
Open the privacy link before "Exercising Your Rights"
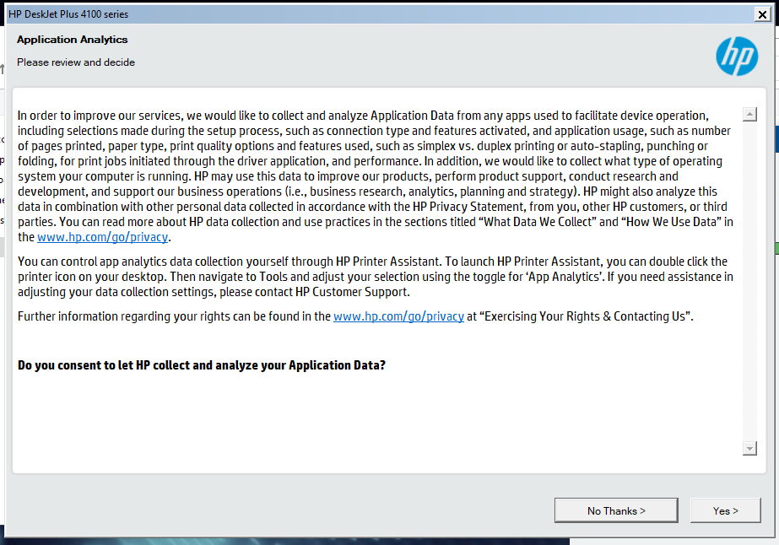398,316
